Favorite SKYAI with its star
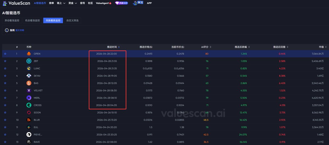This screenshot has height=145, width=329. pos(5,76)
